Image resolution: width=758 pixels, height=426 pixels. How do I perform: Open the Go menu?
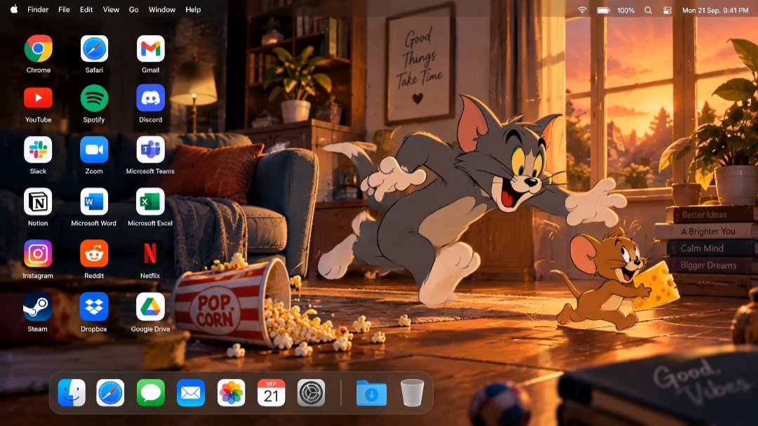click(x=133, y=10)
